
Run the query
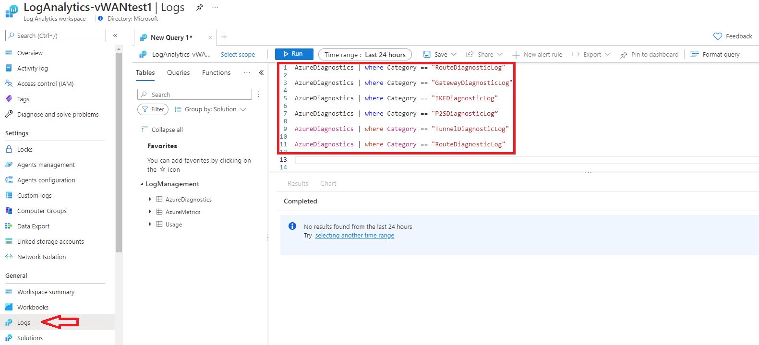[294, 54]
